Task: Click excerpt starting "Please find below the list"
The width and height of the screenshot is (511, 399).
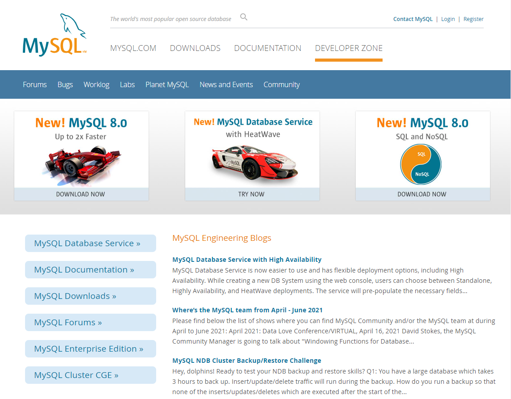Action: (x=334, y=331)
